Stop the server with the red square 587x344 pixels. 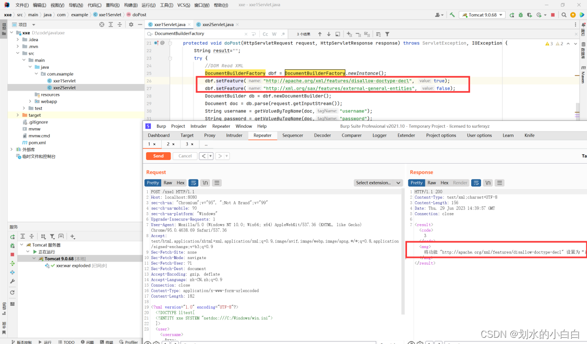[553, 15]
